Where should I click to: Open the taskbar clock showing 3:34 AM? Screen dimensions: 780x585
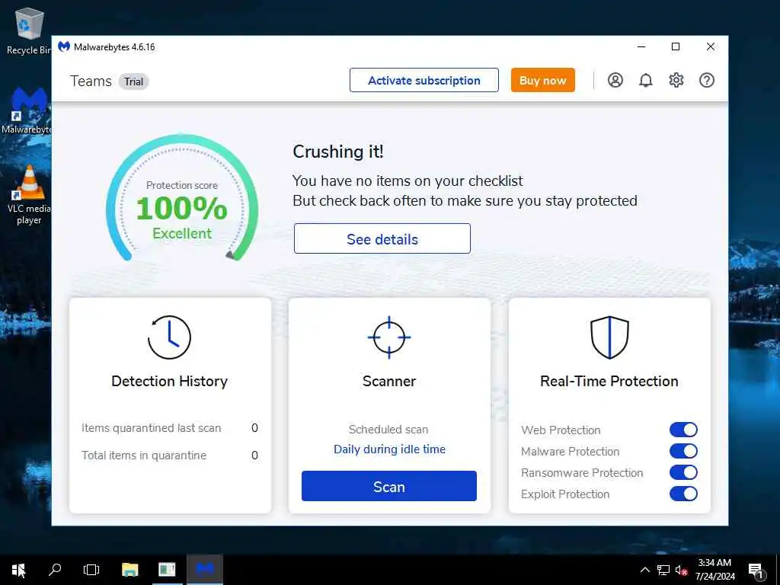(714, 570)
